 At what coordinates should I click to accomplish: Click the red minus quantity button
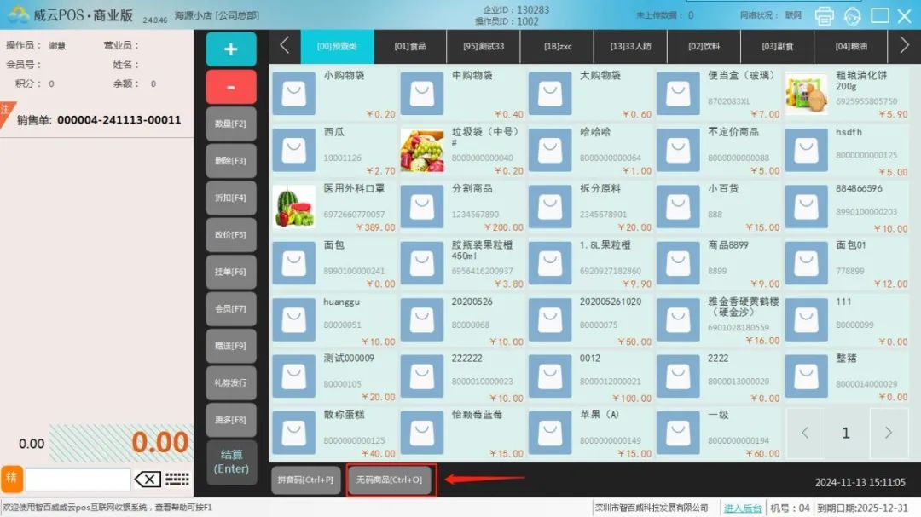click(x=231, y=87)
